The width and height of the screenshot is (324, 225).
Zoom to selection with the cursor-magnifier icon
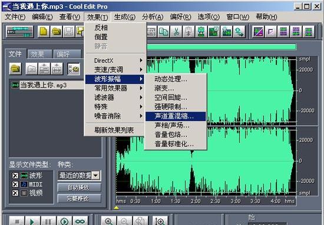pos(160,221)
